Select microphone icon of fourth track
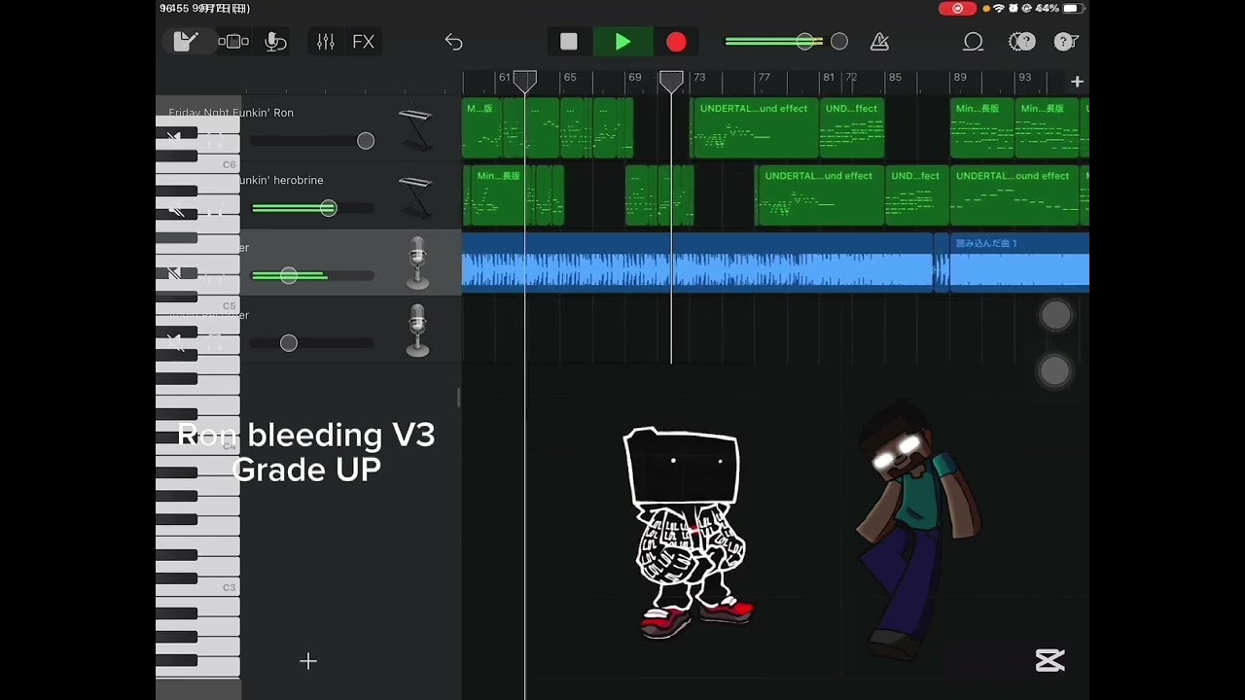This screenshot has height=700, width=1245. pos(417,332)
